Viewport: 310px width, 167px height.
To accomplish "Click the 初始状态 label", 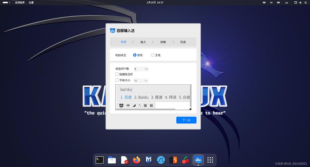I will tap(121, 55).
